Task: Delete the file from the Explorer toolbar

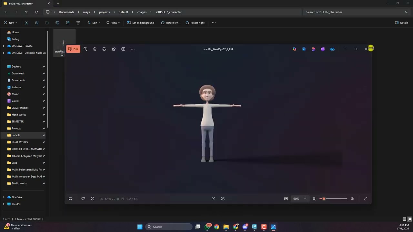Action: pyautogui.click(x=78, y=23)
